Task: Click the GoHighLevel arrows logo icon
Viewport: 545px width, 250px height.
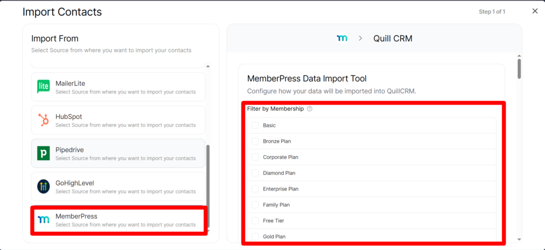Action: (x=44, y=186)
